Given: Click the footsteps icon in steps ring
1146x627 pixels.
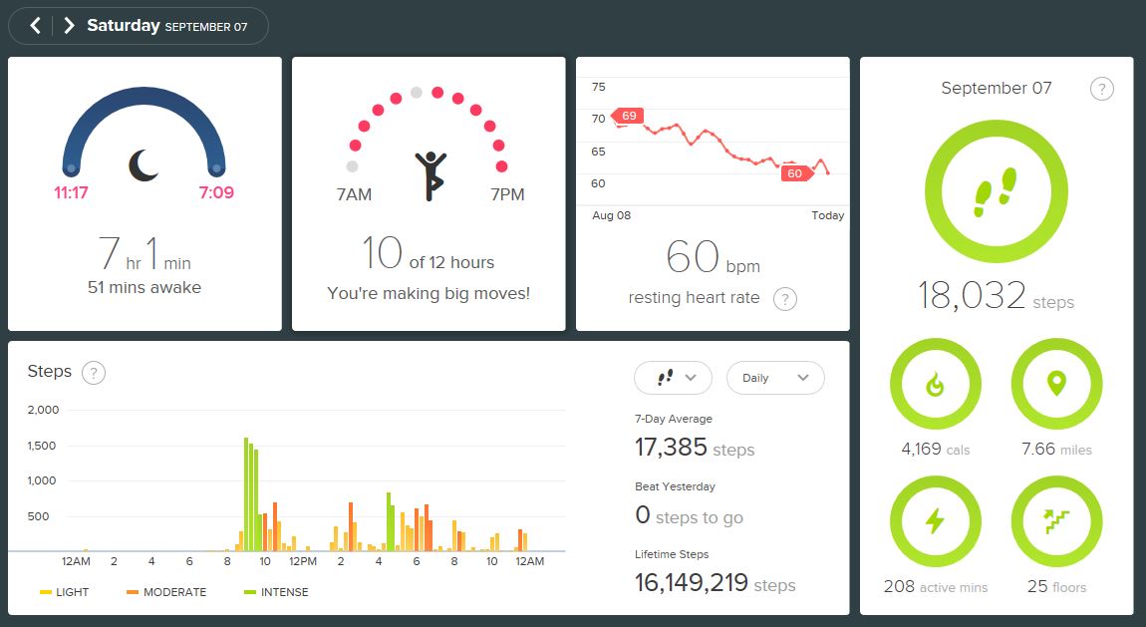Looking at the screenshot, I should pos(996,192).
